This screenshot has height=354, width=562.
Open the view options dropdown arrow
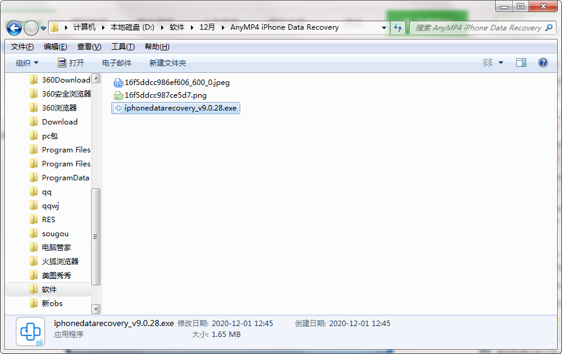tap(501, 63)
